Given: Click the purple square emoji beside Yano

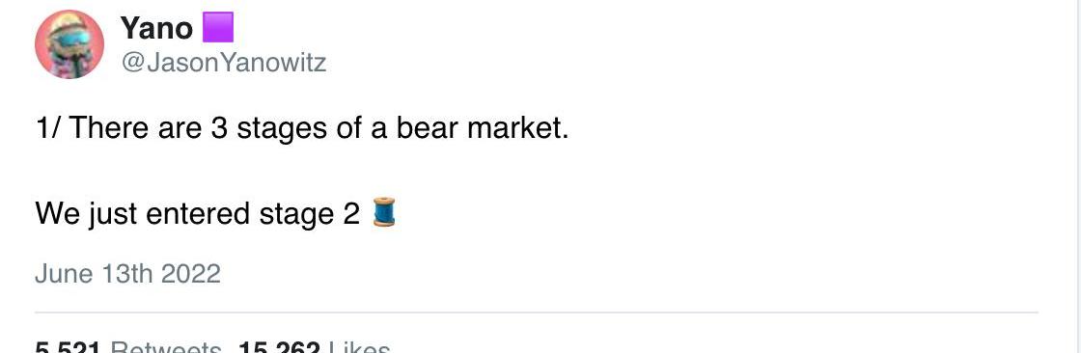Looking at the screenshot, I should (218, 28).
